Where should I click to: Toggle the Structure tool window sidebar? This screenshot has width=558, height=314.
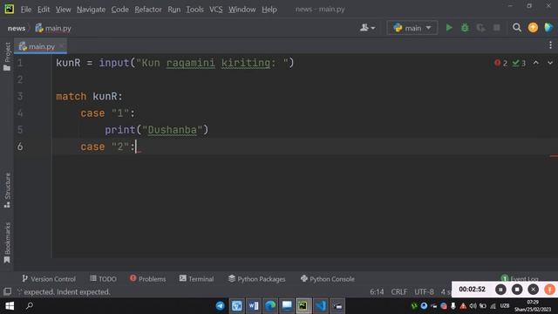point(7,190)
